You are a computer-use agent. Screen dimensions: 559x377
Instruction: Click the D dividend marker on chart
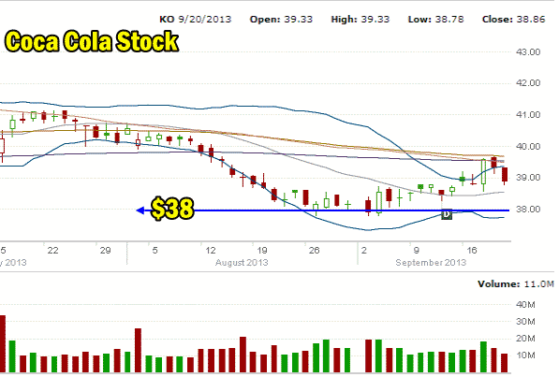click(x=447, y=214)
